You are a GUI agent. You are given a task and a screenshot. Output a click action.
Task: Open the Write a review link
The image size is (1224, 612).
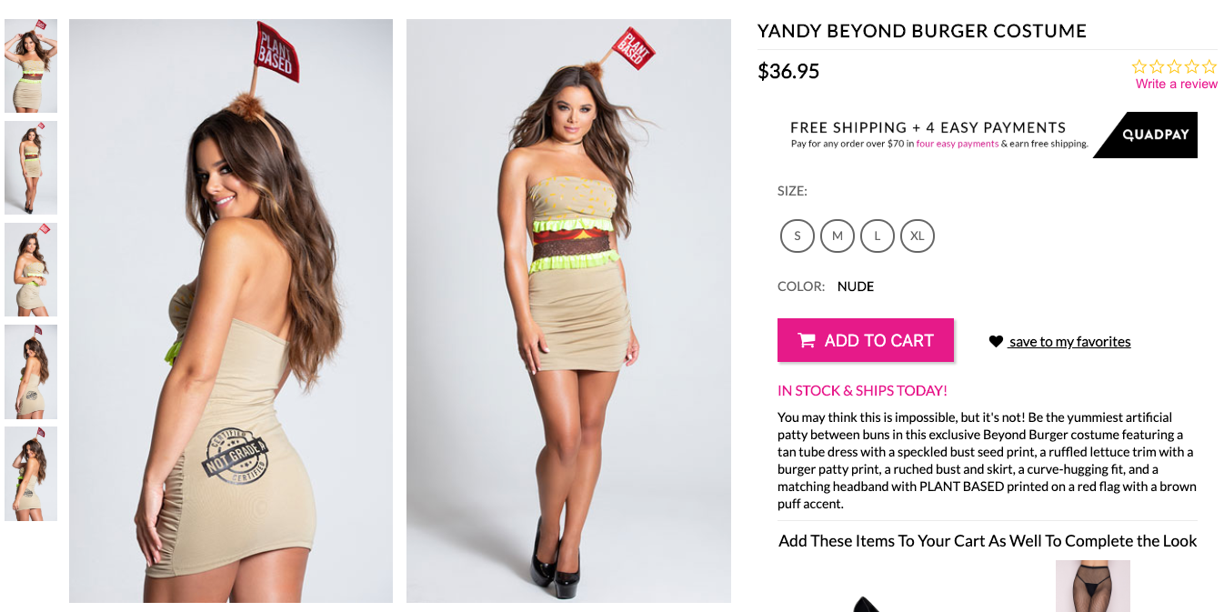(x=1177, y=84)
